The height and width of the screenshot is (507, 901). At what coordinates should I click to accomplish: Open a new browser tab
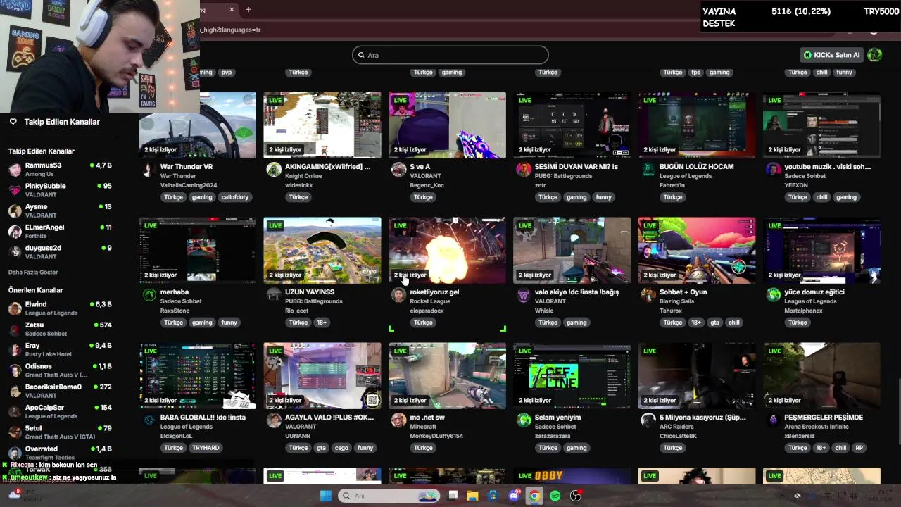pyautogui.click(x=248, y=10)
